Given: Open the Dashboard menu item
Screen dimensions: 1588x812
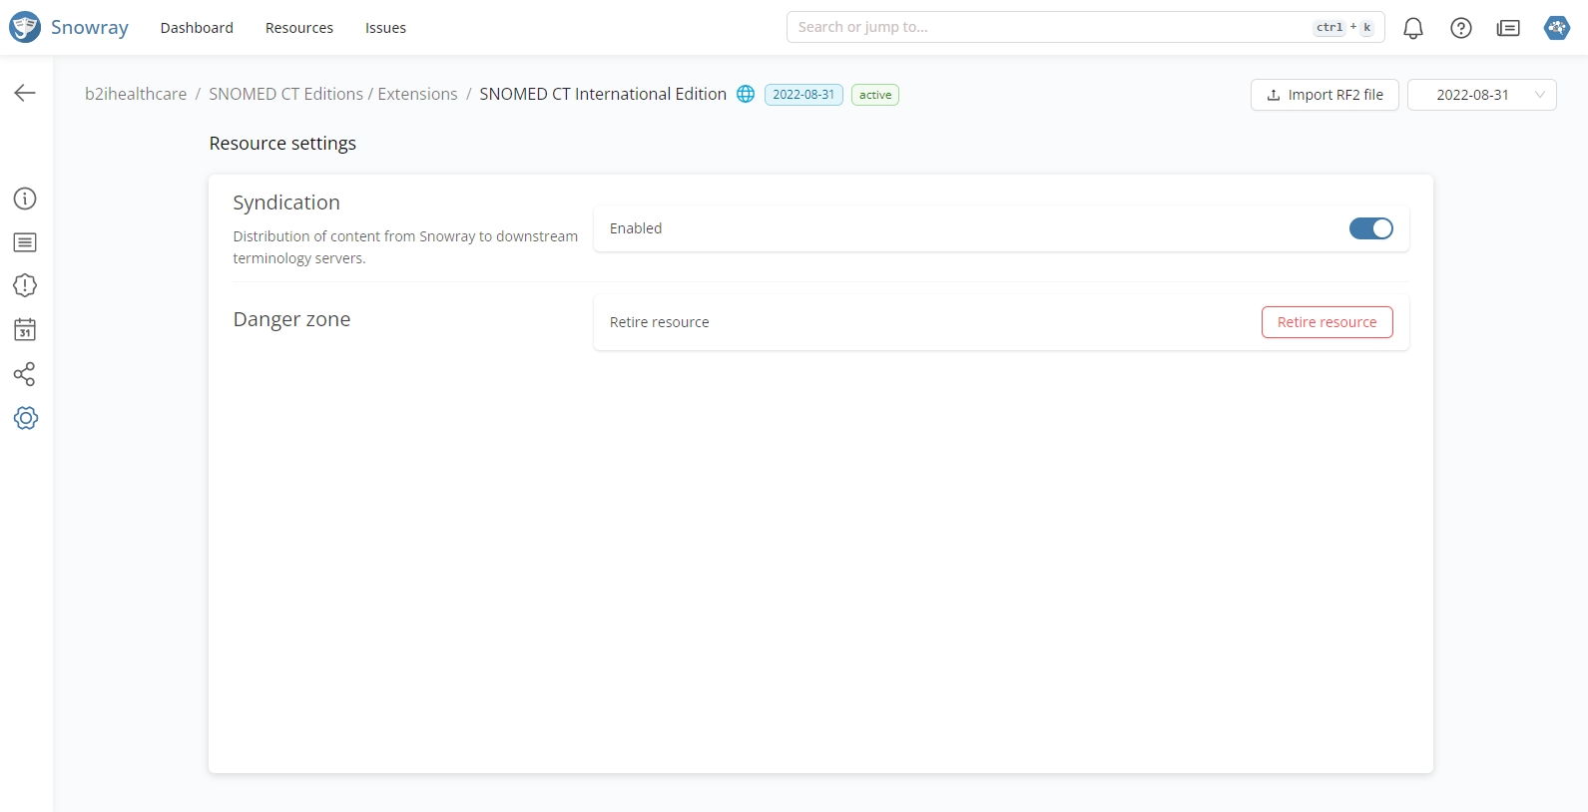Looking at the screenshot, I should pos(197,28).
